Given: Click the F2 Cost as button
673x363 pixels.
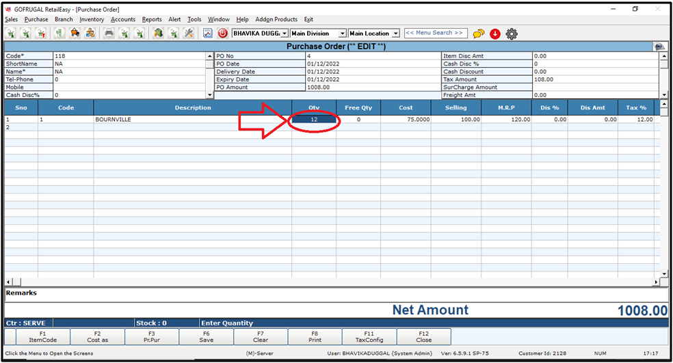Looking at the screenshot, I should 97,337.
